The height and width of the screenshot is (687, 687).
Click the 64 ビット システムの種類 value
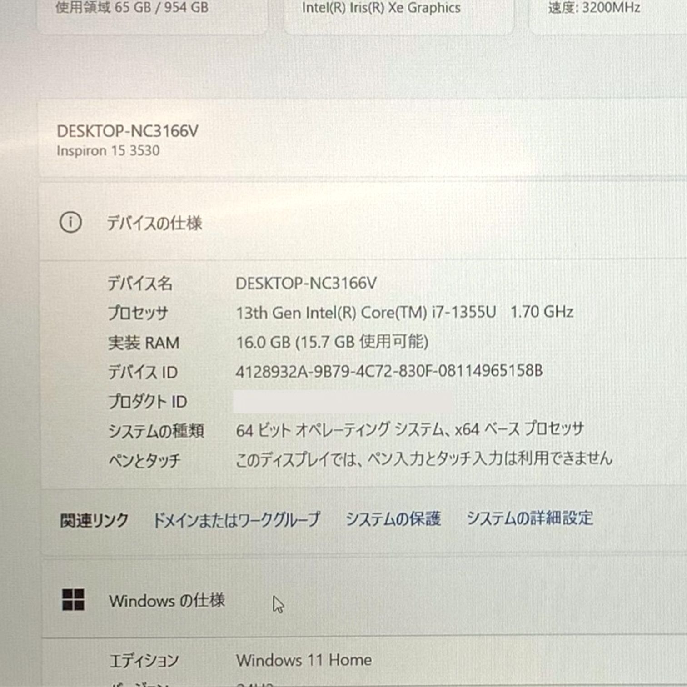410,430
